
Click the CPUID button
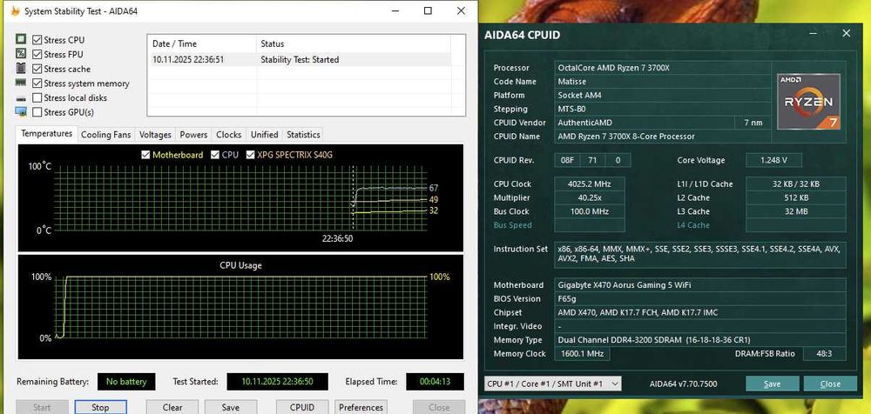(302, 407)
